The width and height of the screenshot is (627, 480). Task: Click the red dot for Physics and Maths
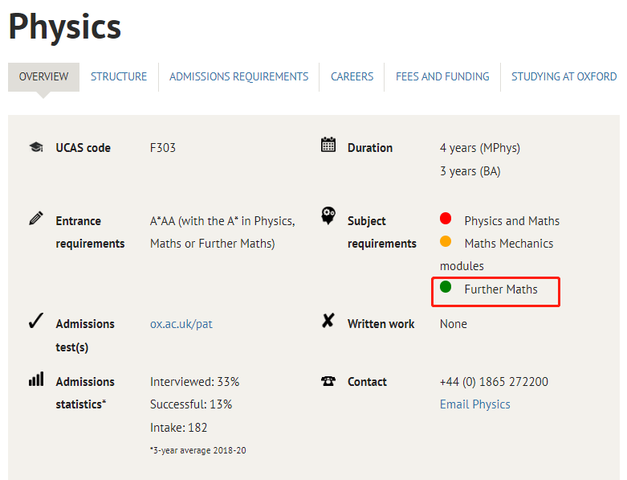pos(446,219)
